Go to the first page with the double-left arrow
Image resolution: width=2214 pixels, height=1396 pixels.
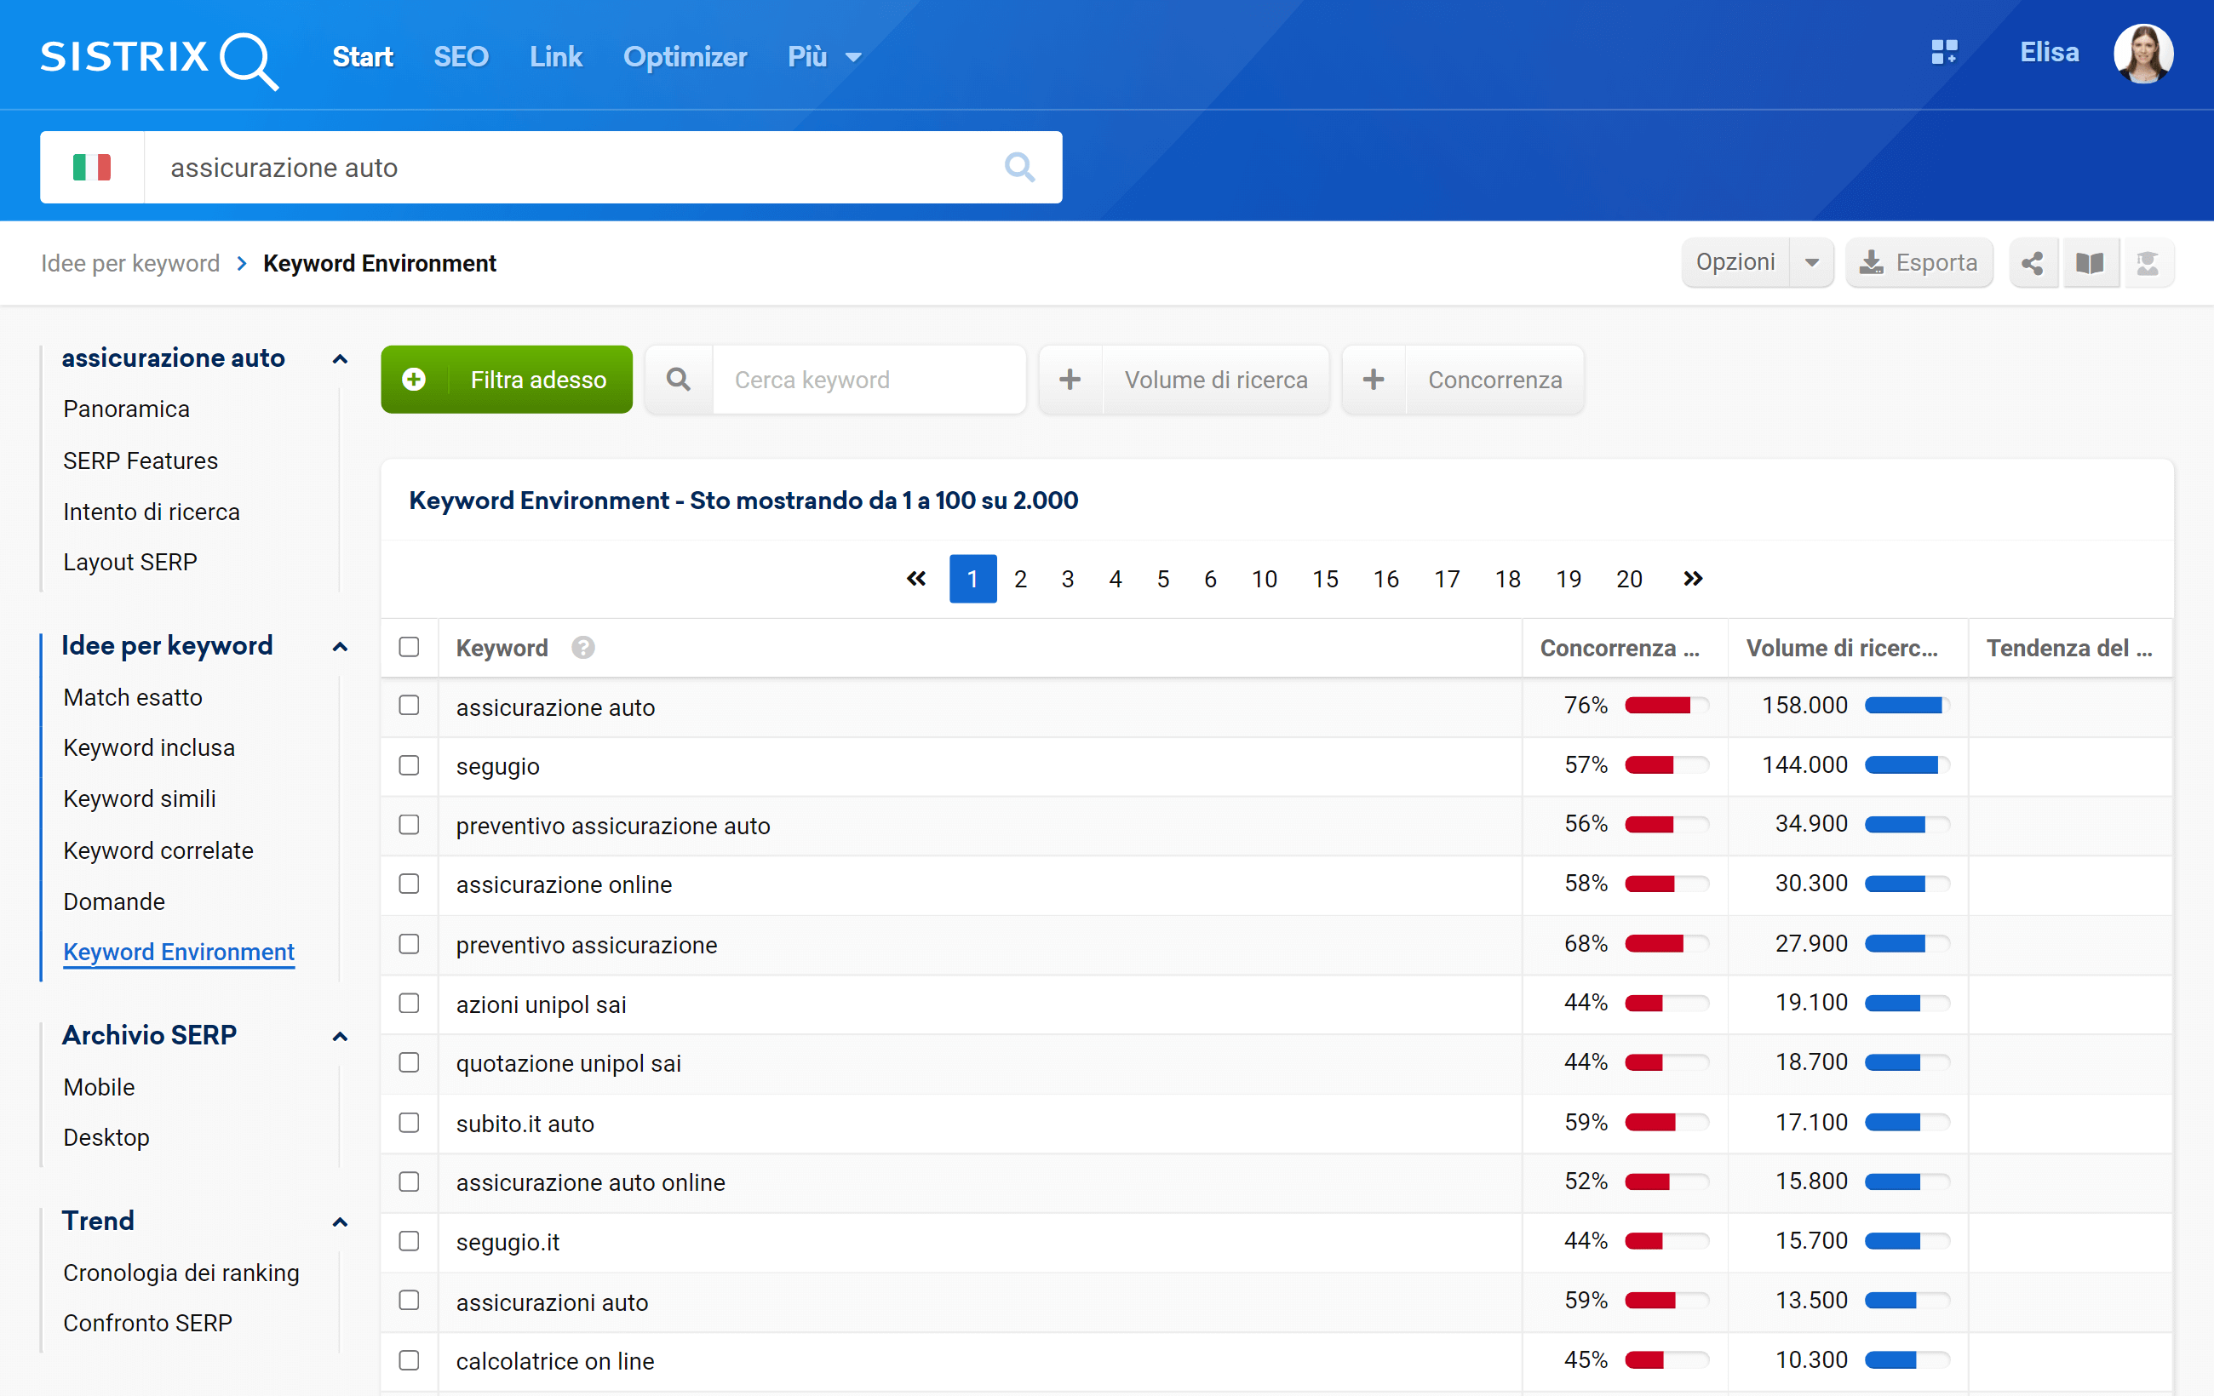point(915,579)
